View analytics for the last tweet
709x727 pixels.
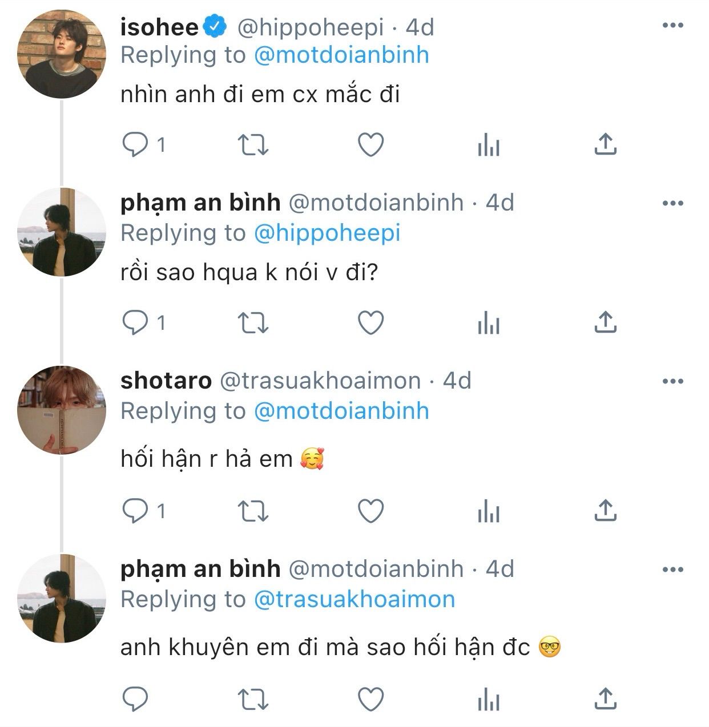click(488, 700)
